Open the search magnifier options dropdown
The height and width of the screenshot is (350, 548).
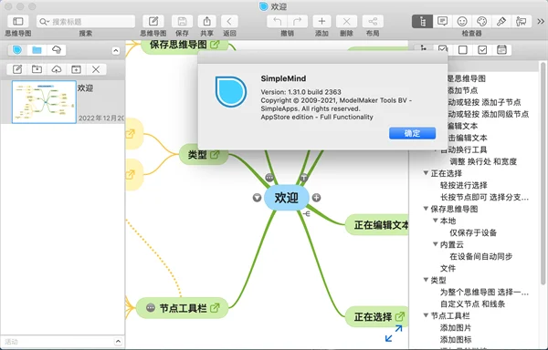pos(44,22)
